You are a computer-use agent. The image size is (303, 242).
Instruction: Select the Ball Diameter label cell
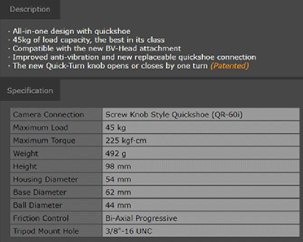point(56,205)
